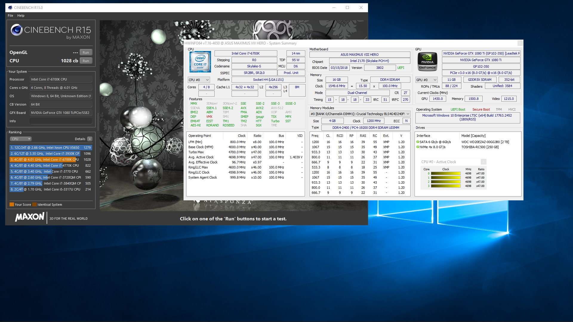Click the Skylake-S codename field
This screenshot has height=322, width=573.
point(254,66)
